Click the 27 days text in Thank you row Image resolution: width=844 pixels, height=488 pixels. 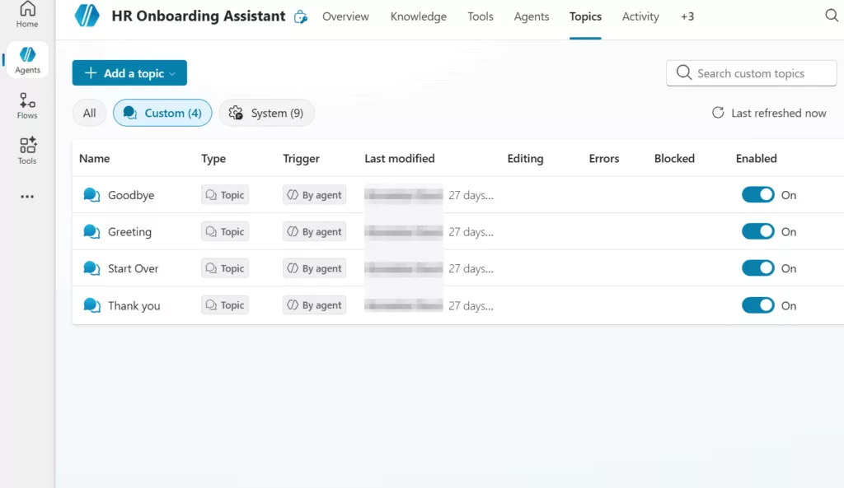pos(471,306)
